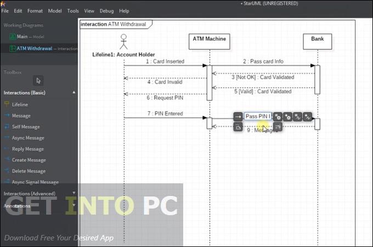
Task: Pick the Async Message tool icon
Action: [7, 137]
